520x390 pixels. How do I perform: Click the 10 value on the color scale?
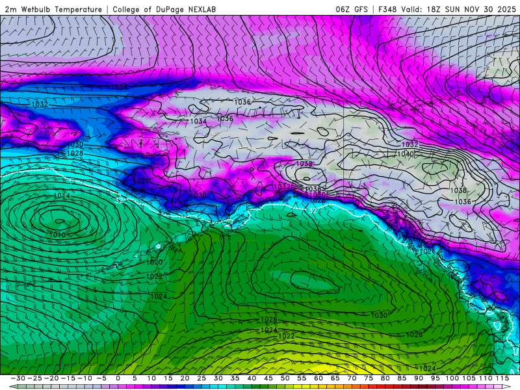pyautogui.click(x=151, y=378)
